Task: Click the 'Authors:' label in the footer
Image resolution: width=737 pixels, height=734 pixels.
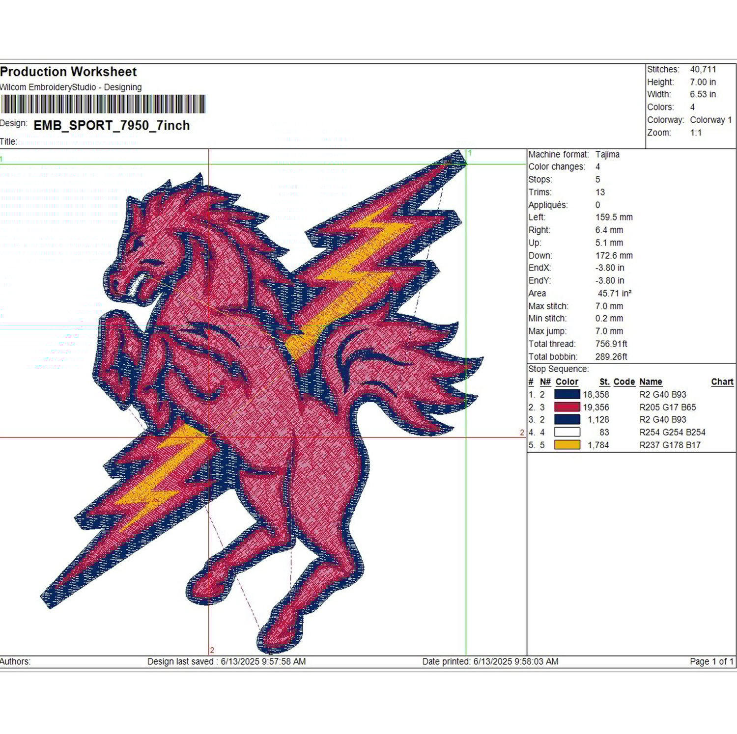Action: [15, 661]
